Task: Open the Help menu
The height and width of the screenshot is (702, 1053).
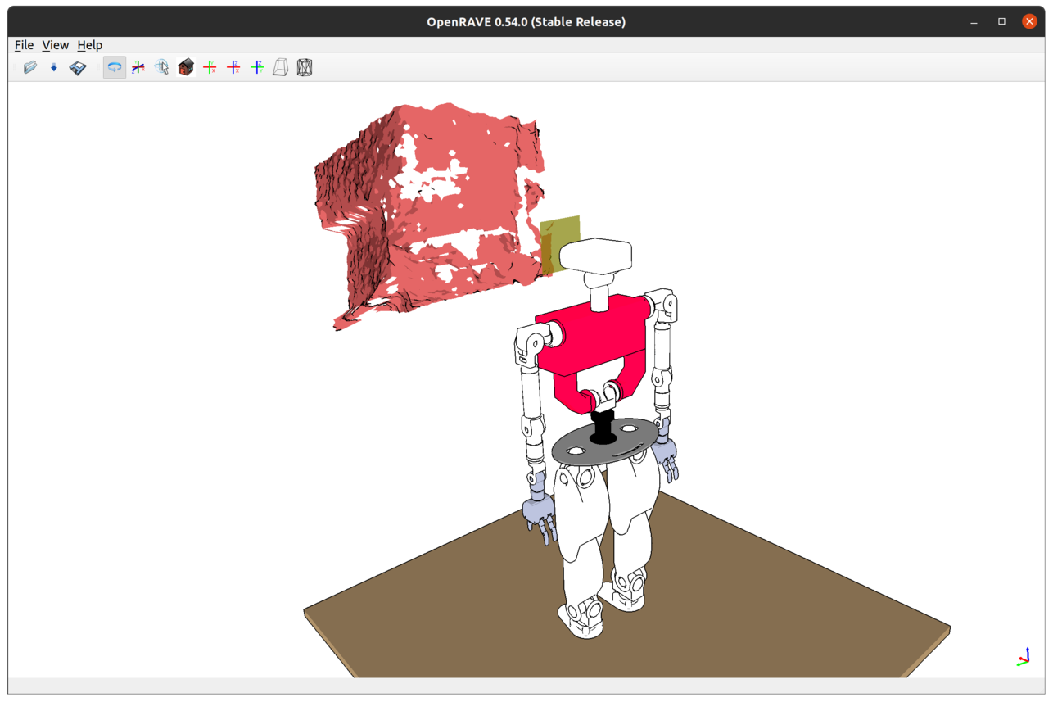Action: [90, 45]
